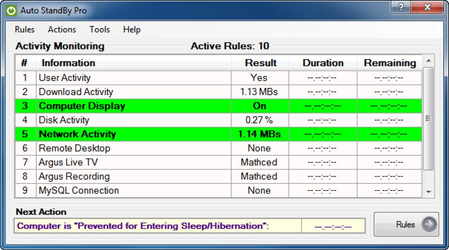Click the help question mark button
Image resolution: width=449 pixels, height=250 pixels.
click(401, 8)
